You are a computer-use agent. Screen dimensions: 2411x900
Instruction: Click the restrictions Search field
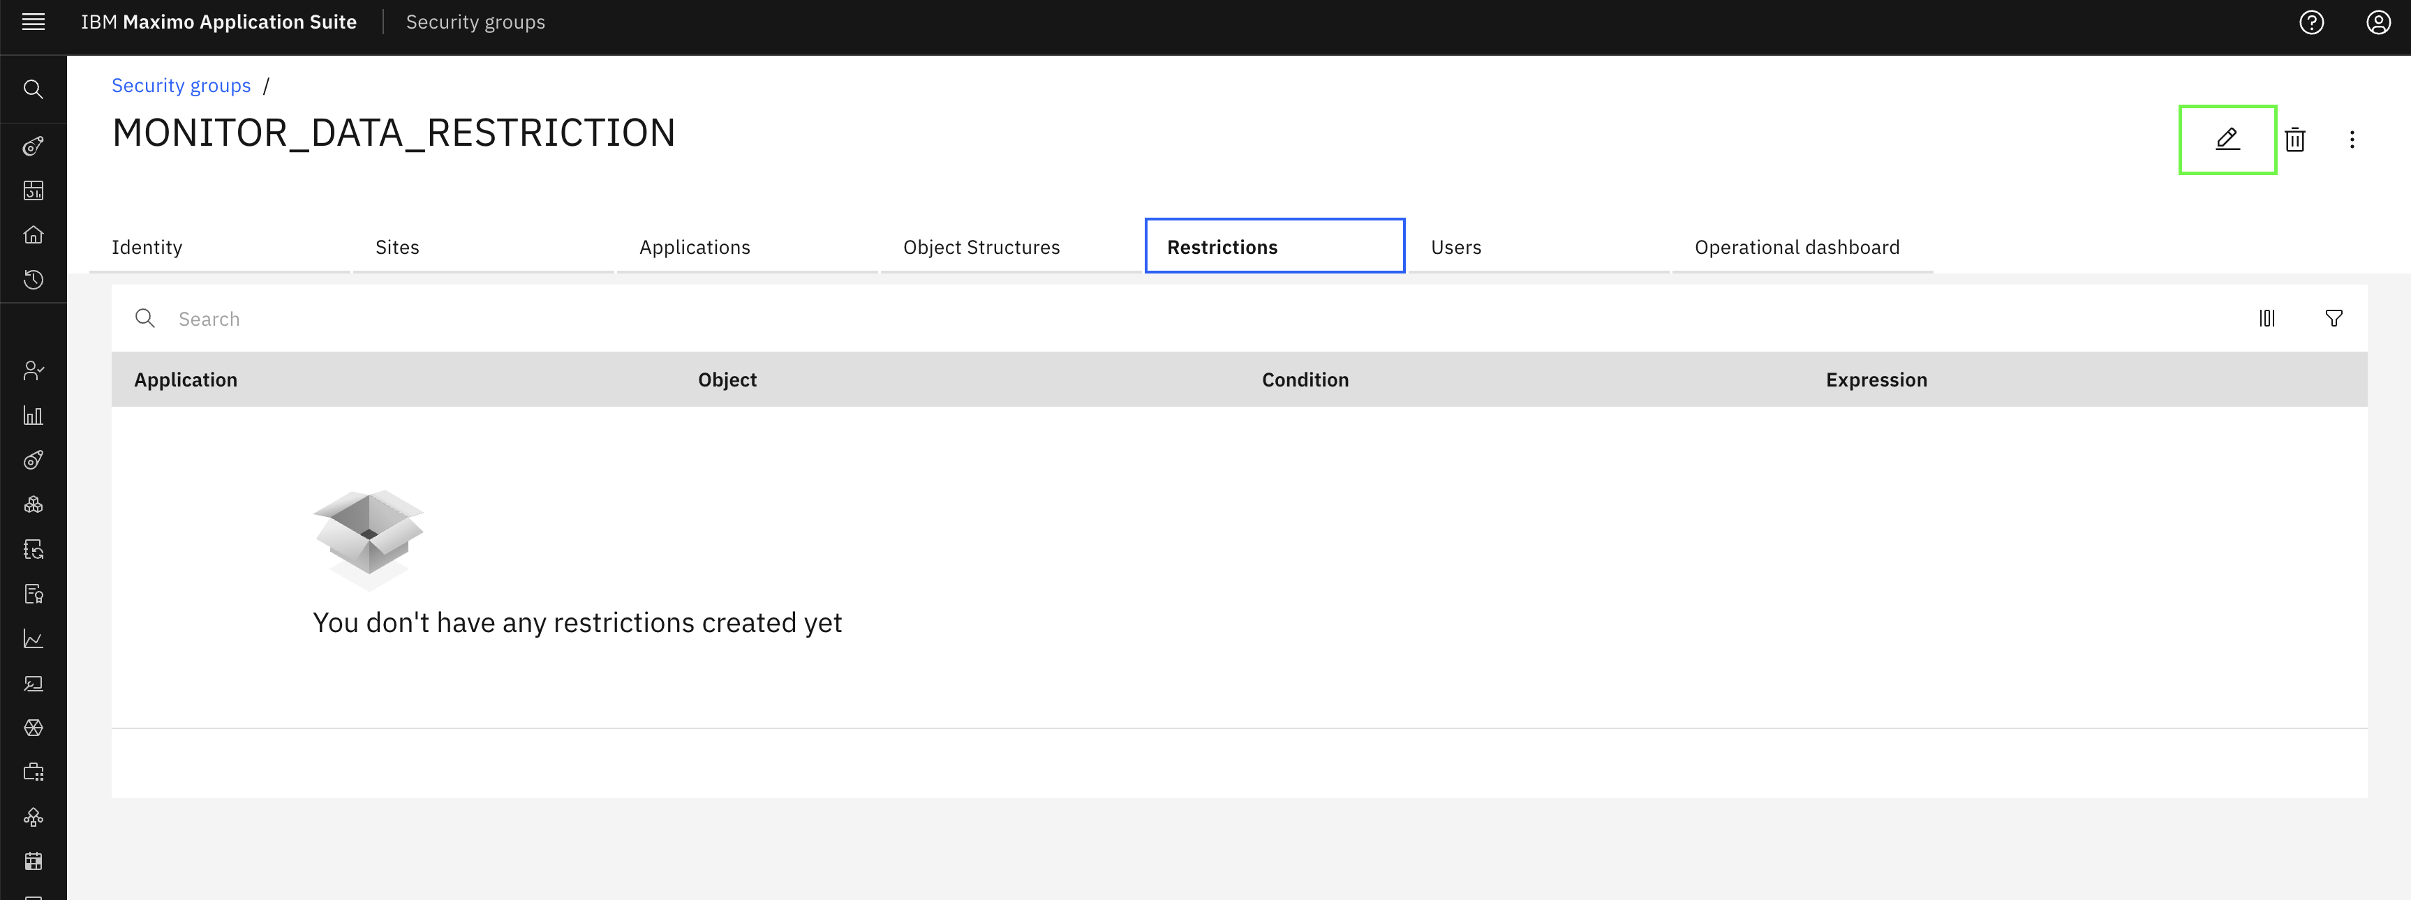[1179, 319]
